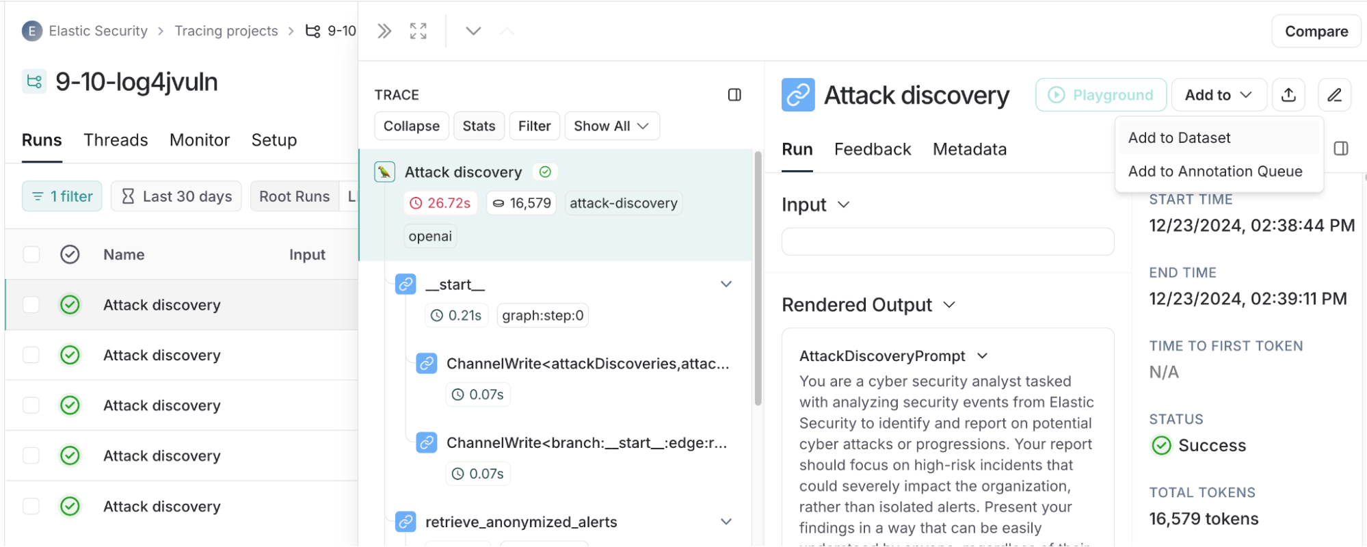Screen dimensions: 1367x547
Task: Check the second Attack discovery run checkbox
Action: [x=31, y=355]
